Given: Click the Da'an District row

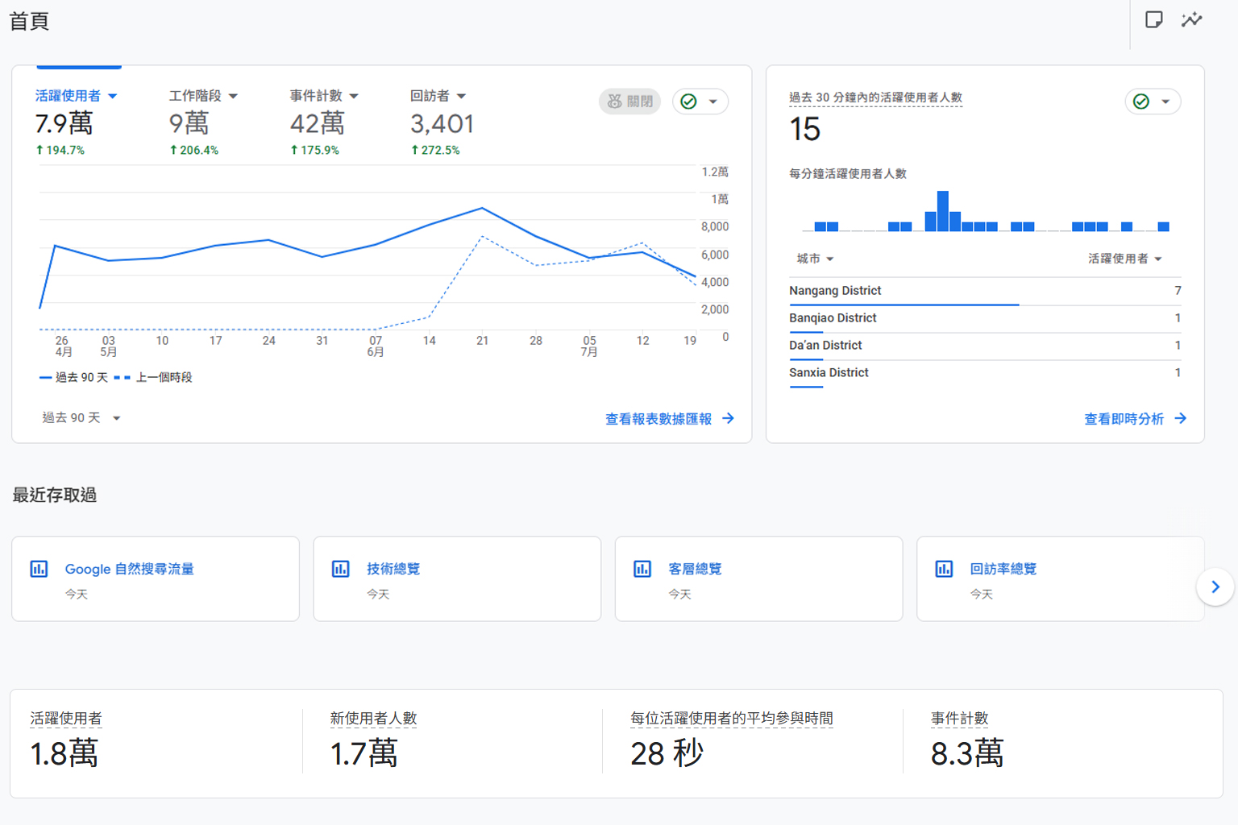Looking at the screenshot, I should [985, 346].
